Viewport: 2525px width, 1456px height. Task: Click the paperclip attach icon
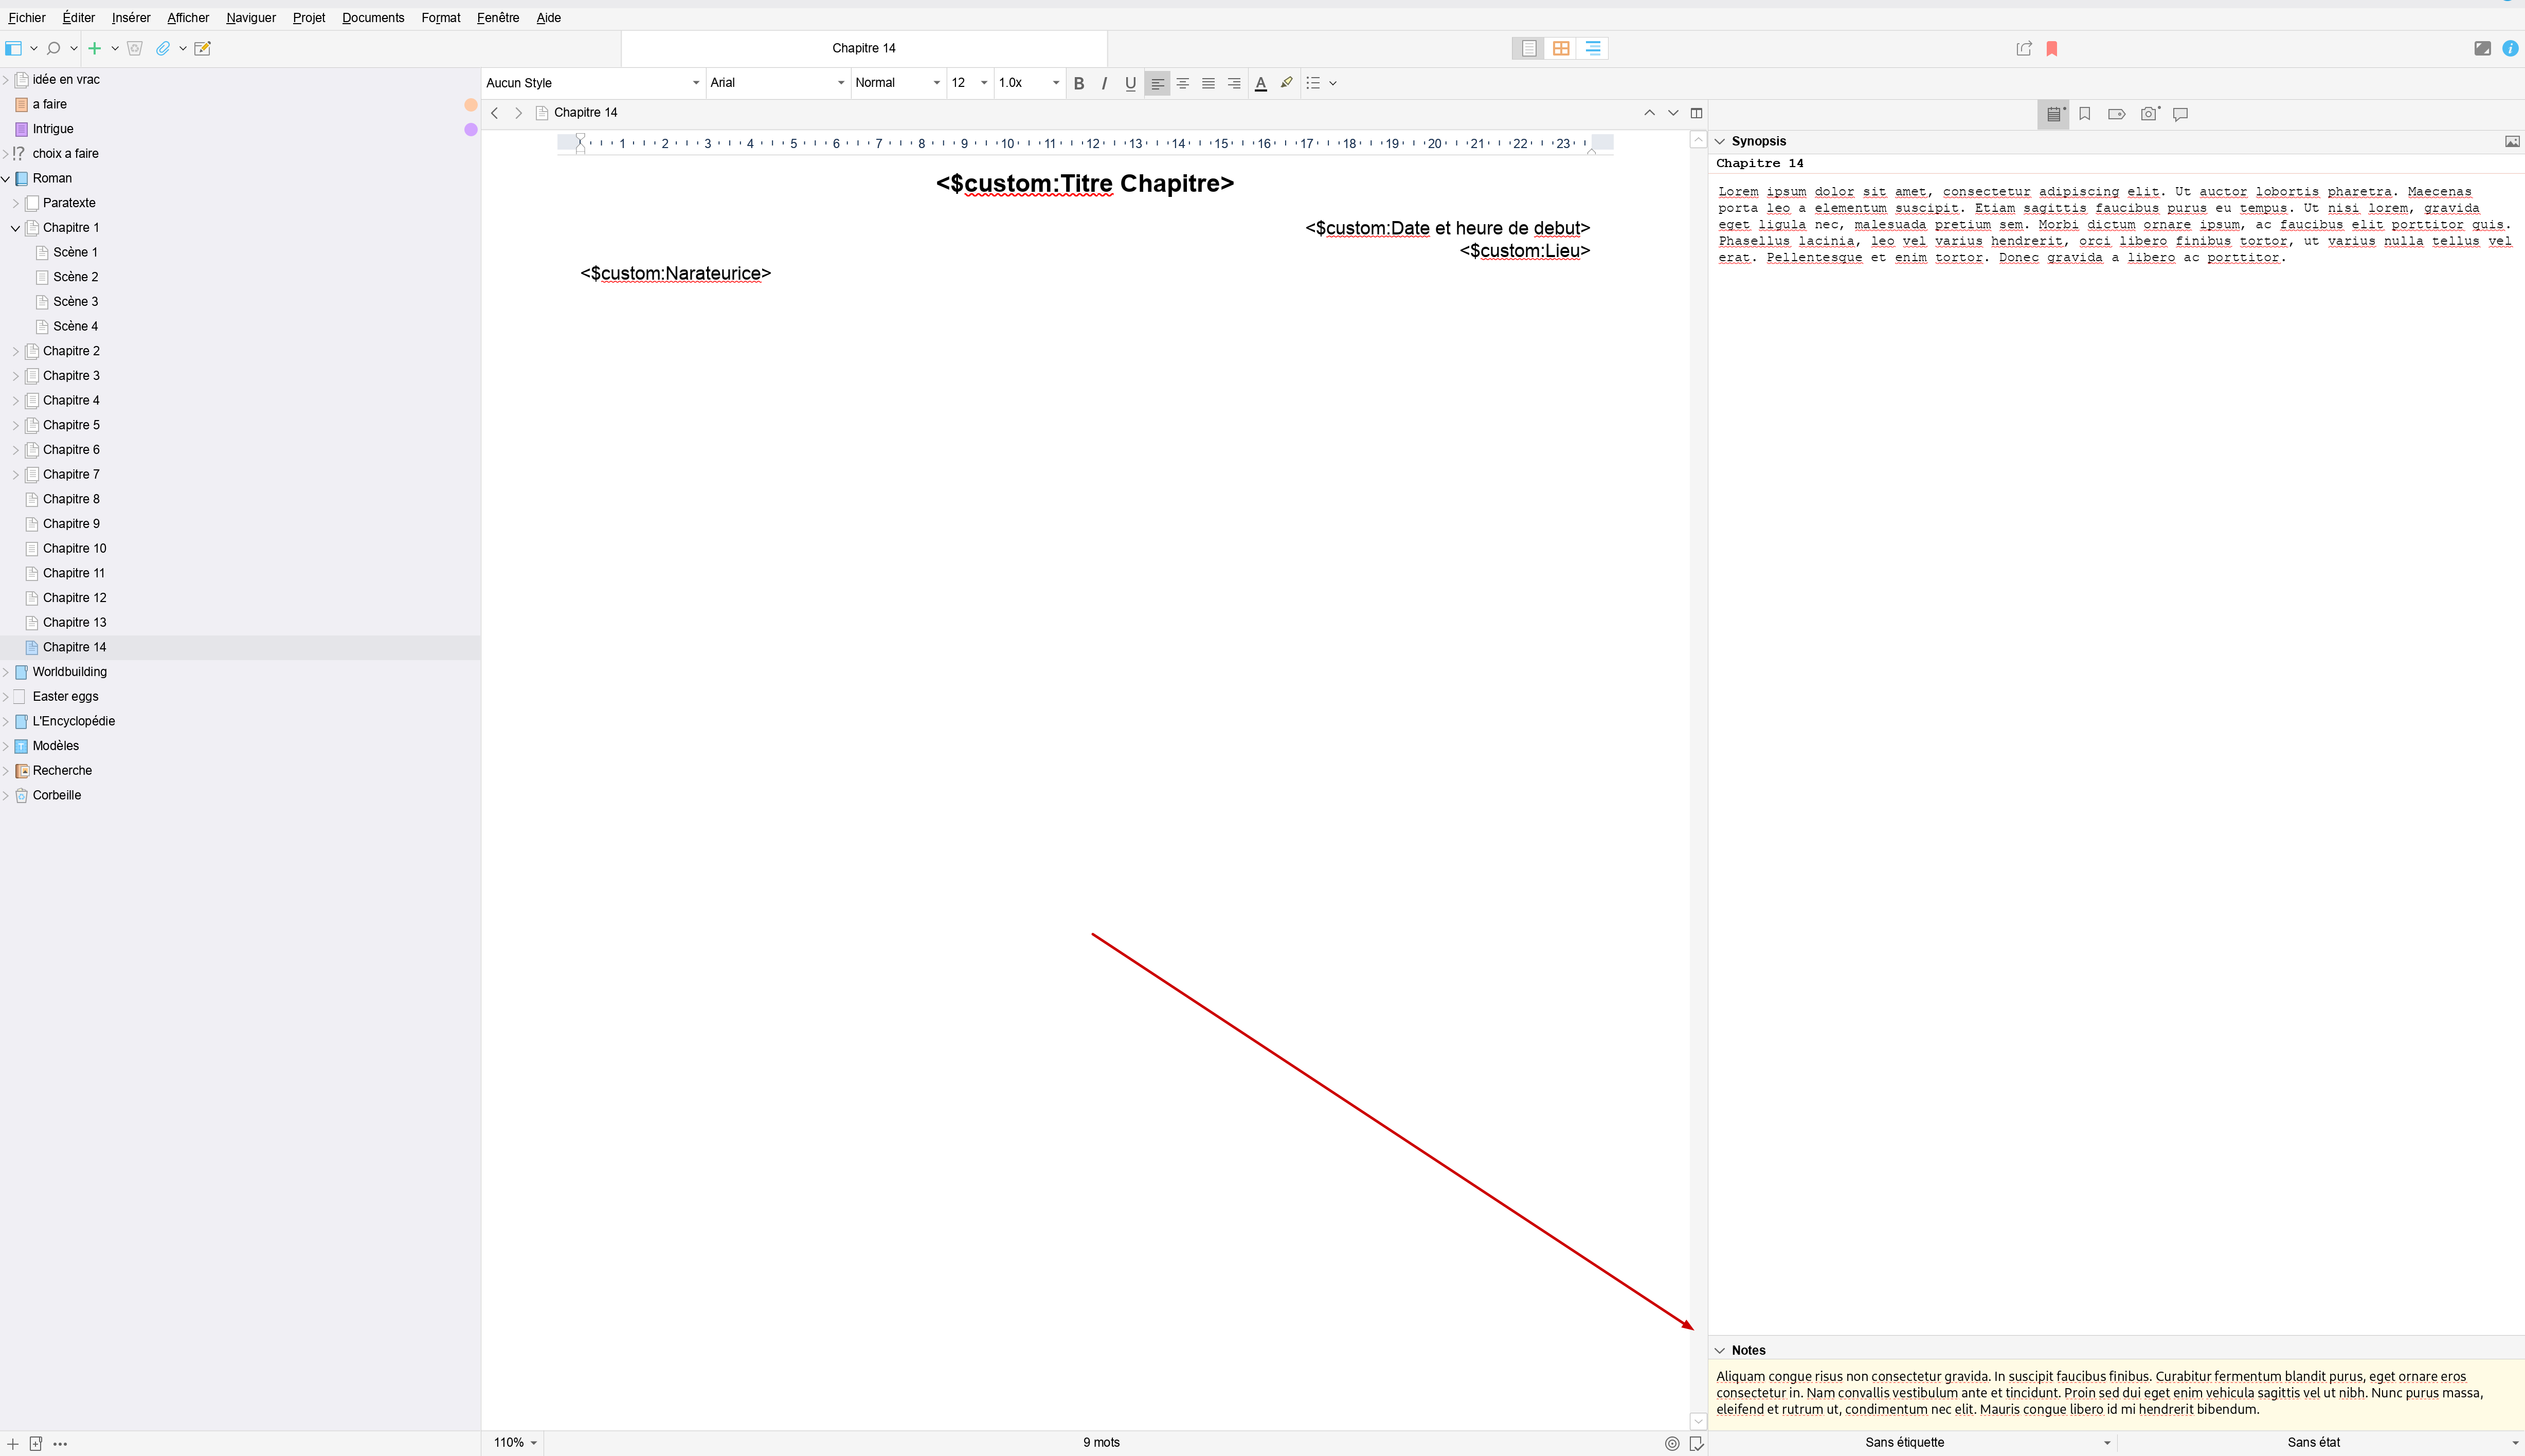(x=162, y=48)
